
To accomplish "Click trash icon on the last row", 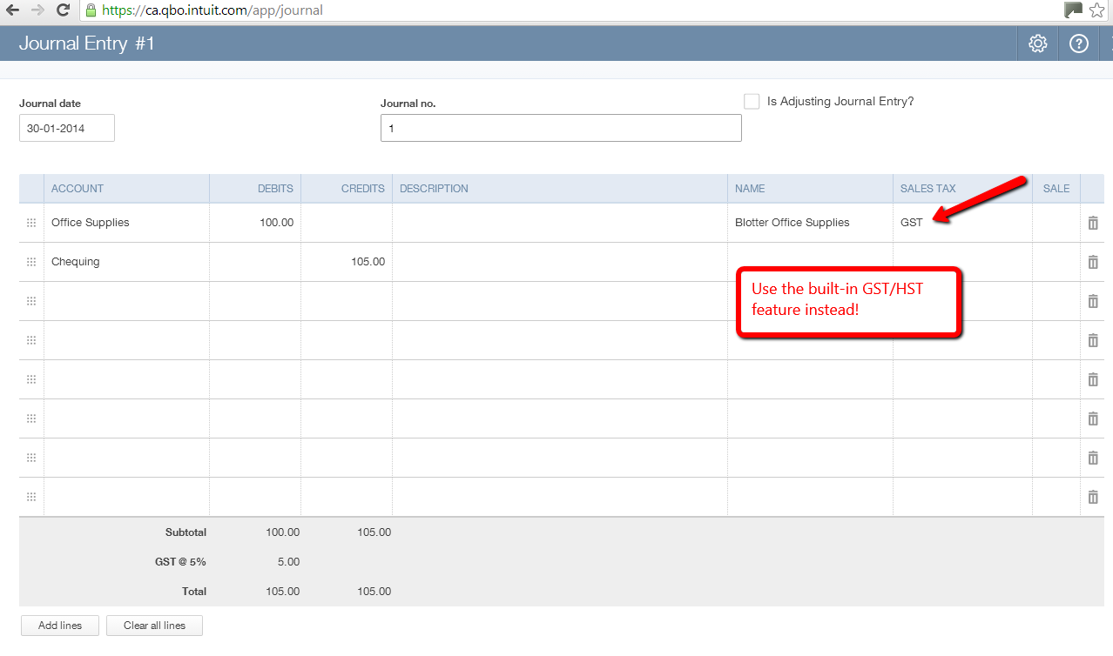I will (x=1093, y=497).
